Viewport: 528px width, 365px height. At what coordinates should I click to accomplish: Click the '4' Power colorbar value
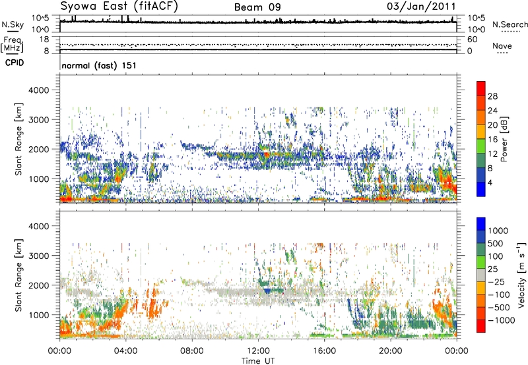[x=490, y=182]
